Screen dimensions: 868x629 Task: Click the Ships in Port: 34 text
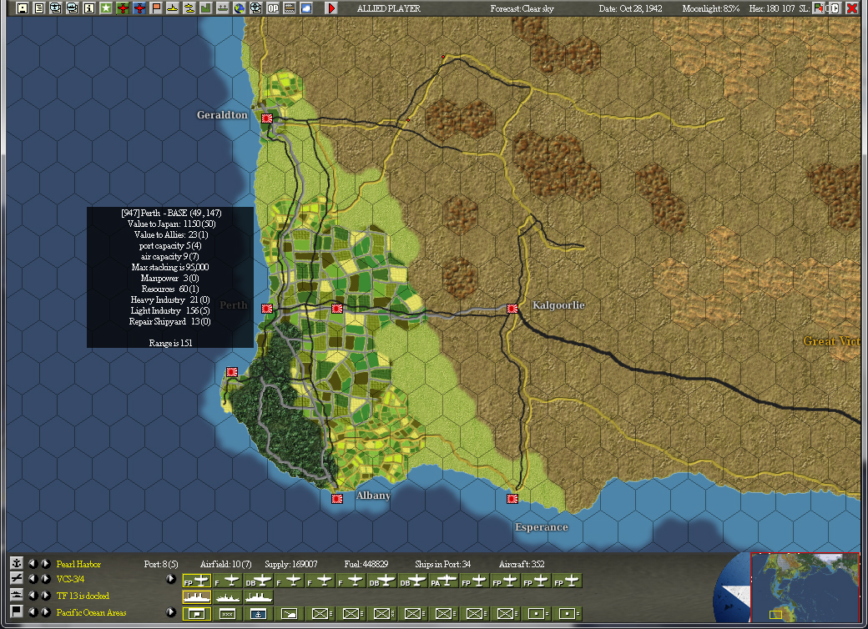443,564
